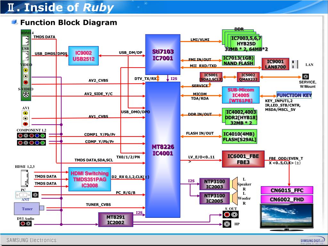Screen dimensions: 328x246
Task: Click the Sti7103 IC7001 processor block
Action: (x=163, y=54)
